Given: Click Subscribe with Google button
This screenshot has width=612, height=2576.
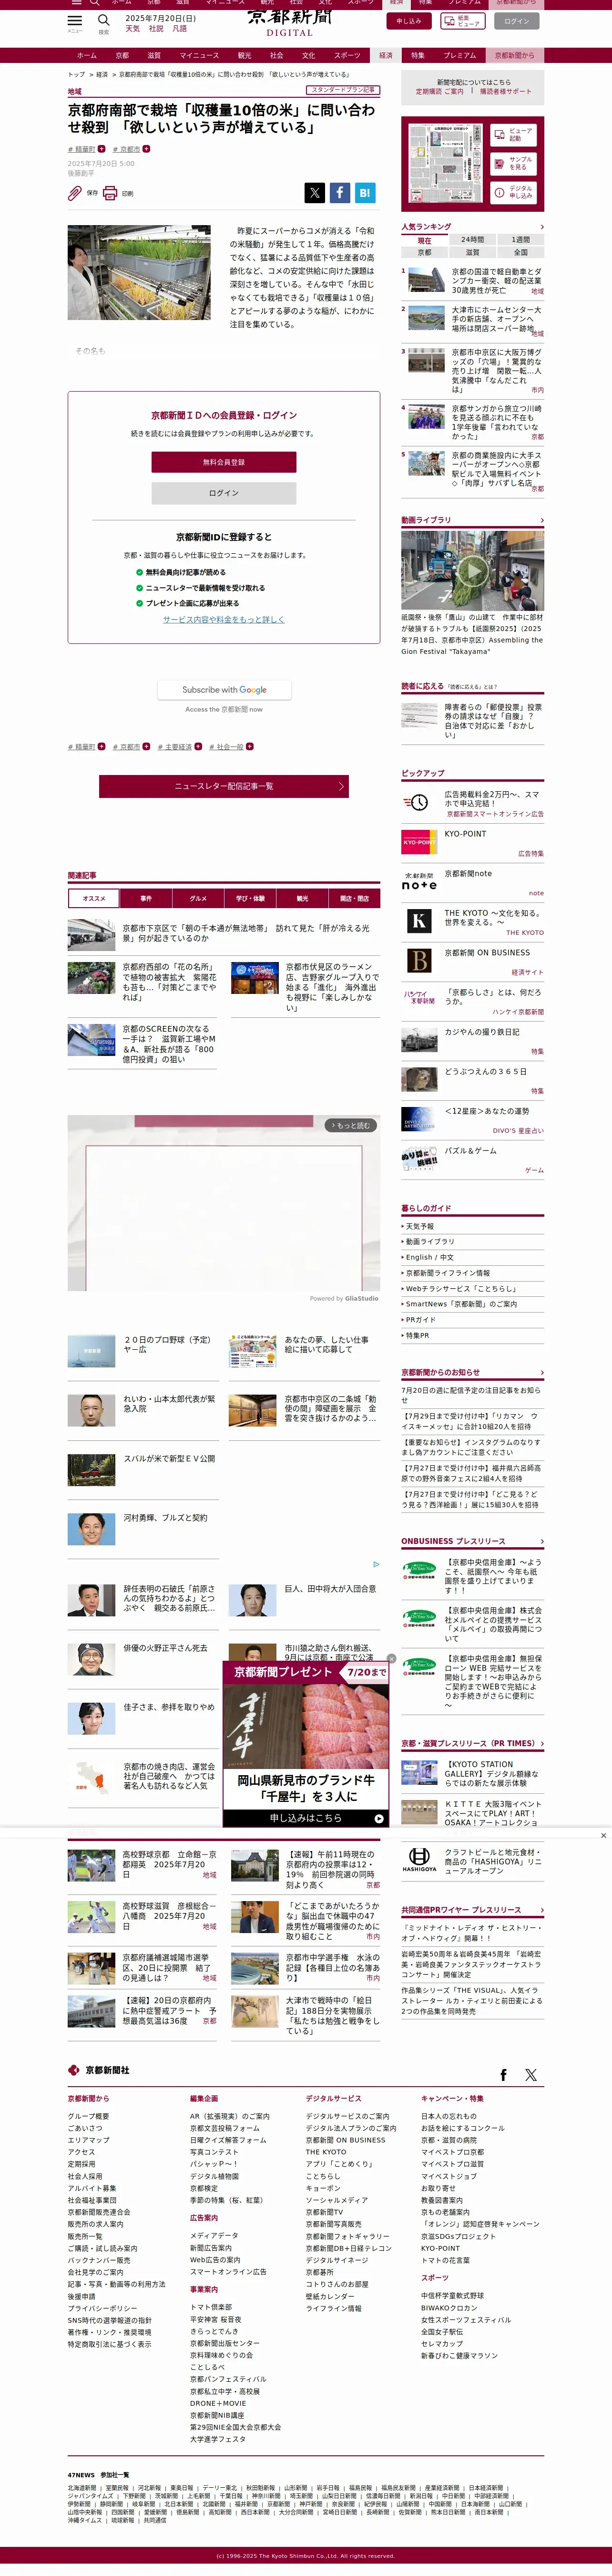Looking at the screenshot, I should tap(224, 690).
